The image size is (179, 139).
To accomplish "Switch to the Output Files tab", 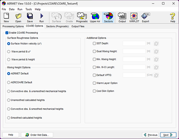I will [78, 26].
